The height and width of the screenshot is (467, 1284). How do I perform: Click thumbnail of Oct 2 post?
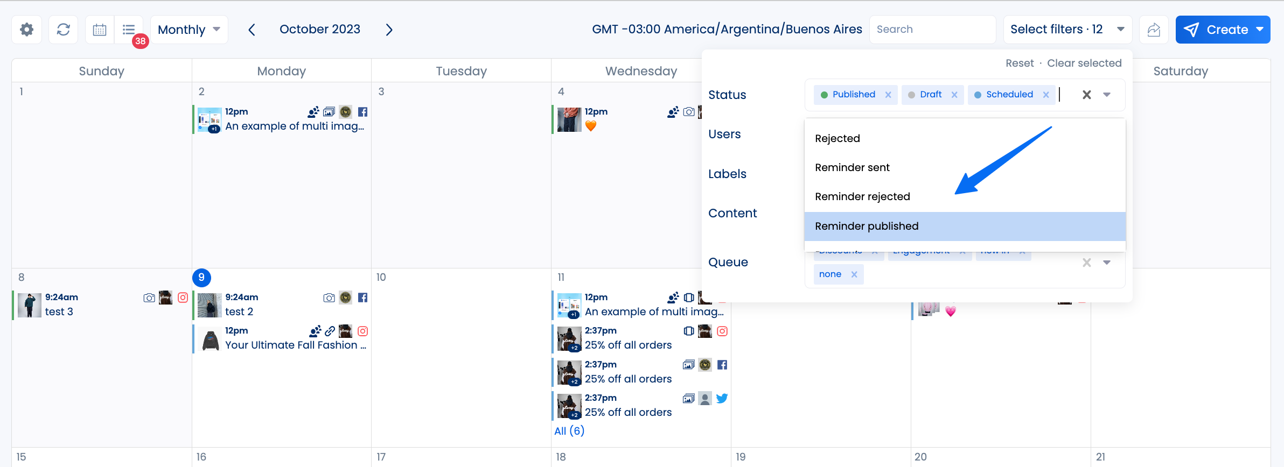click(x=210, y=120)
